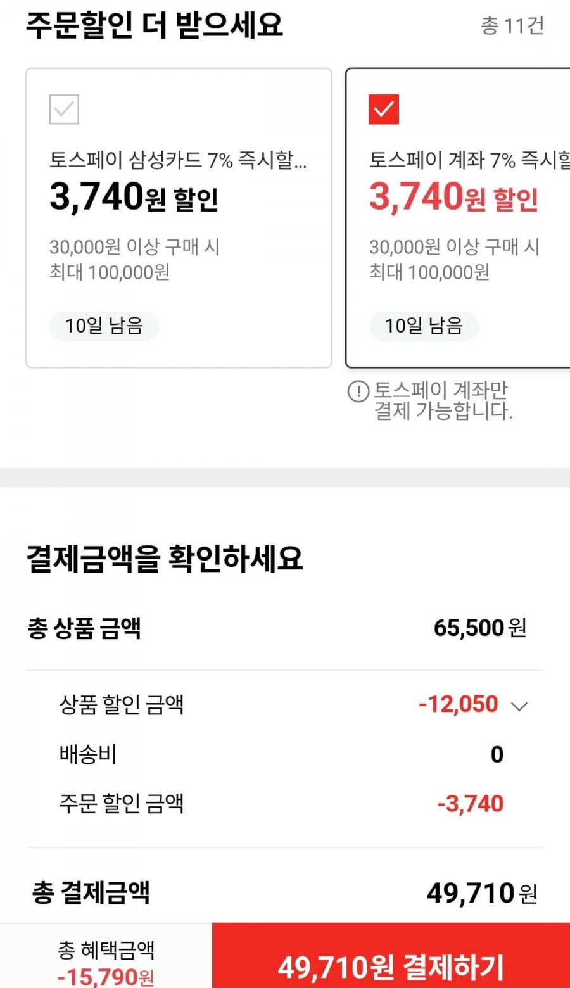Click the 총 혜택금액 -15,790원 summary
Image resolution: width=570 pixels, height=988 pixels.
[x=106, y=963]
